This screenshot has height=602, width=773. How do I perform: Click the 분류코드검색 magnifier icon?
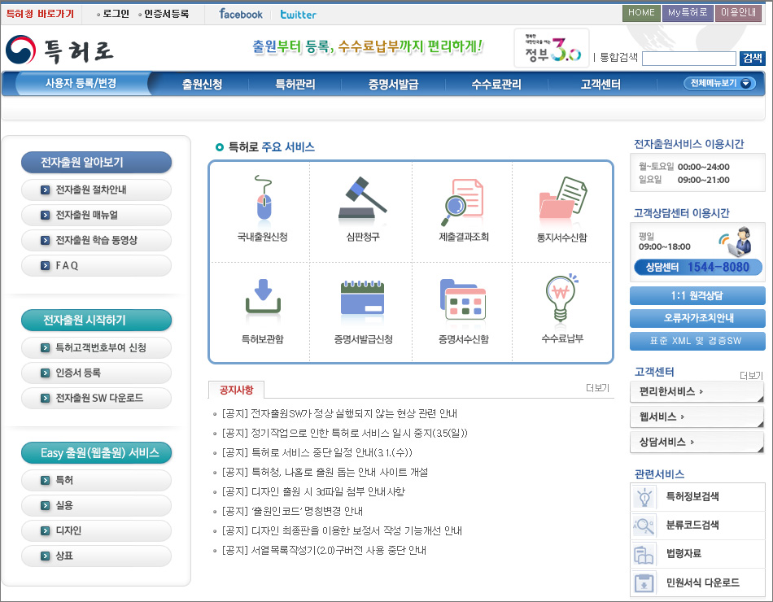point(644,525)
